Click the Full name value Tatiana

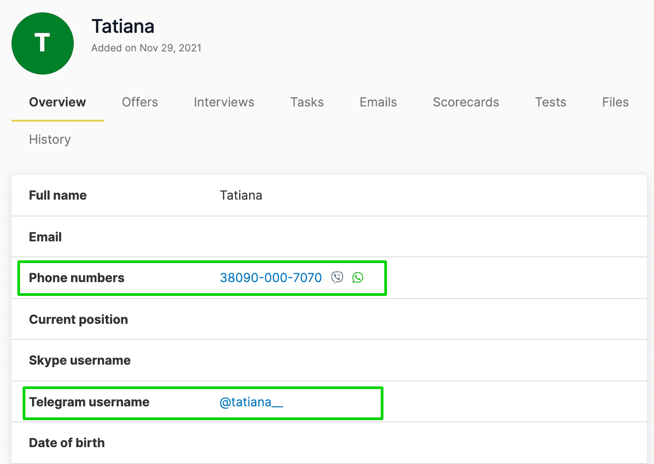241,196
